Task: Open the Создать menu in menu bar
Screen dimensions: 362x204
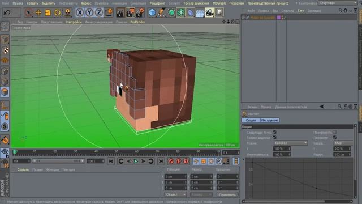Action: (x=32, y=3)
